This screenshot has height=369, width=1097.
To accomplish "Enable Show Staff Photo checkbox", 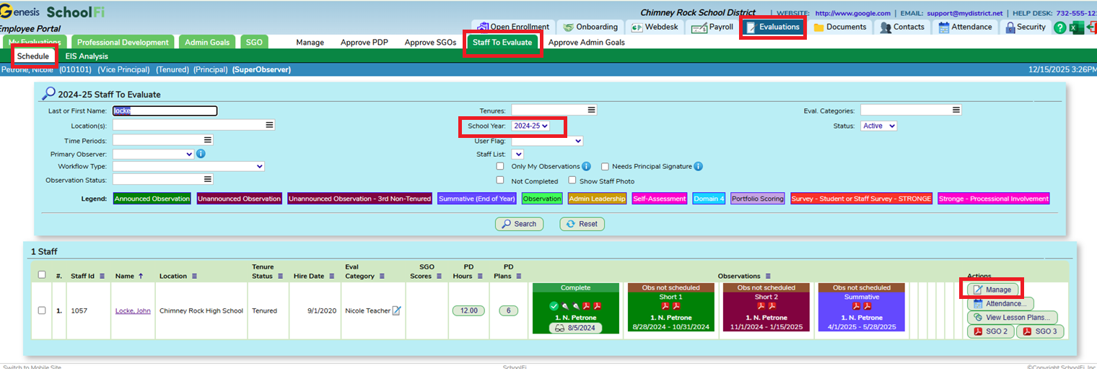I will [572, 181].
